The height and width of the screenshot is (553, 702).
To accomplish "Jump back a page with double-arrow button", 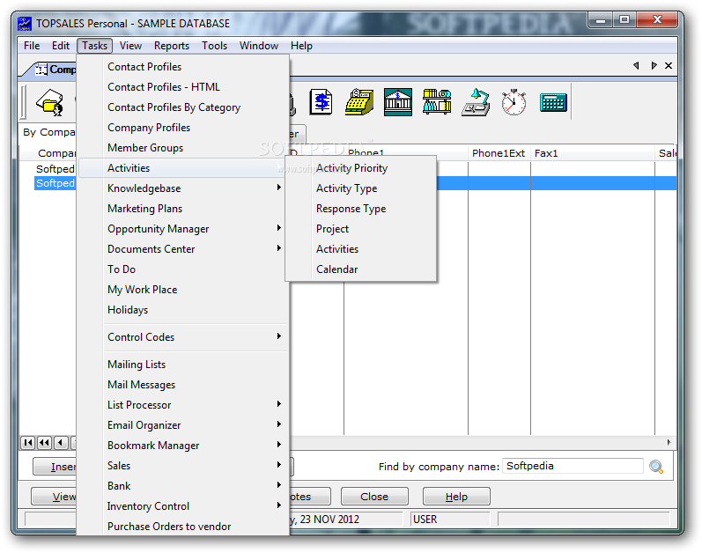I will pyautogui.click(x=44, y=443).
